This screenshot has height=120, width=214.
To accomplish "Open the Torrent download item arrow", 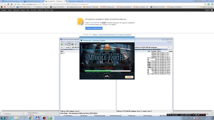I will 22,113.
